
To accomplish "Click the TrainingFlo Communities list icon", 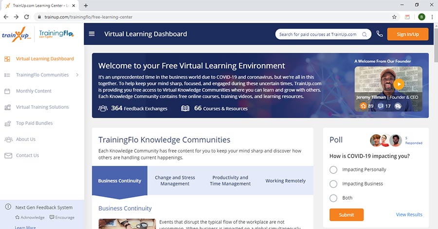I will point(7,75).
